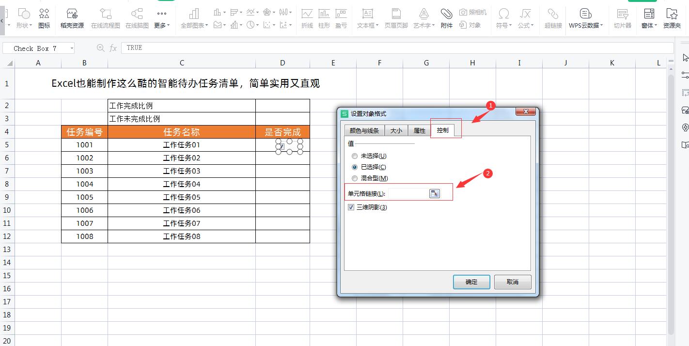
Task: Open the Name Box dropdown
Action: (71, 48)
